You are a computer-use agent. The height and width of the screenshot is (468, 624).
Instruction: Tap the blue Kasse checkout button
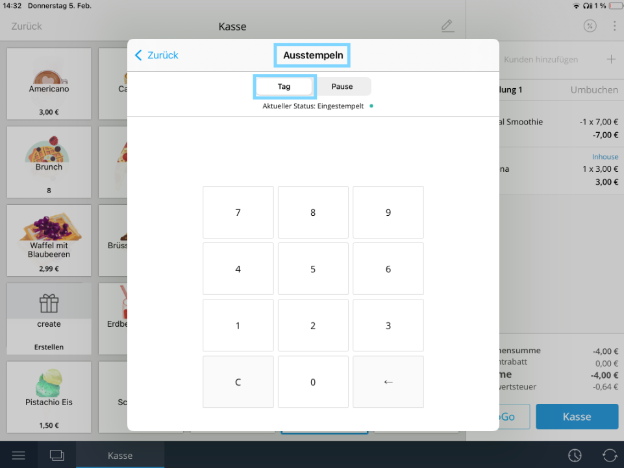(x=577, y=416)
